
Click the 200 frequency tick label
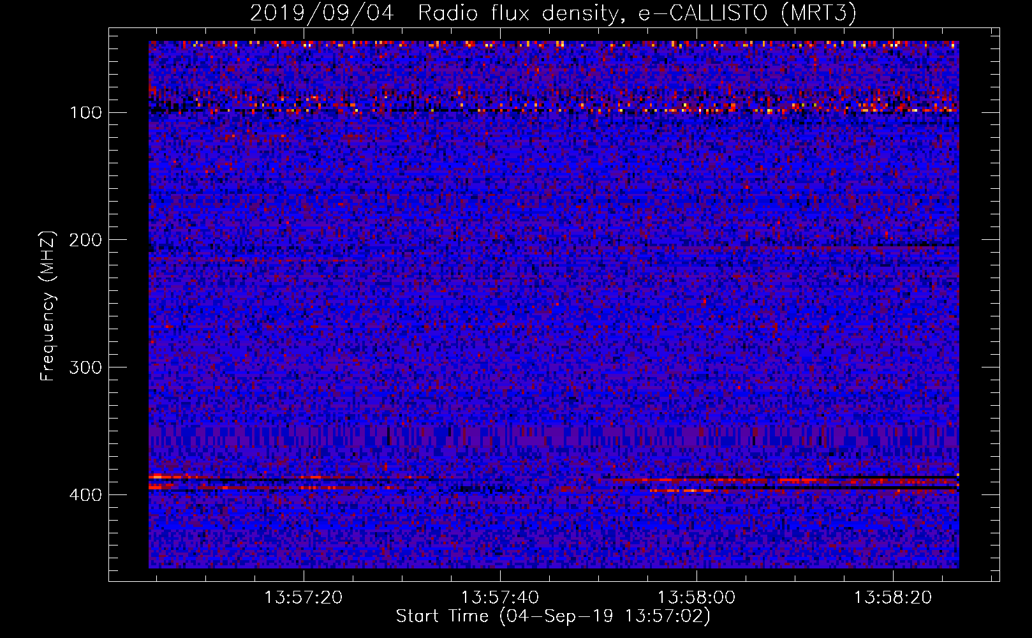tap(85, 241)
